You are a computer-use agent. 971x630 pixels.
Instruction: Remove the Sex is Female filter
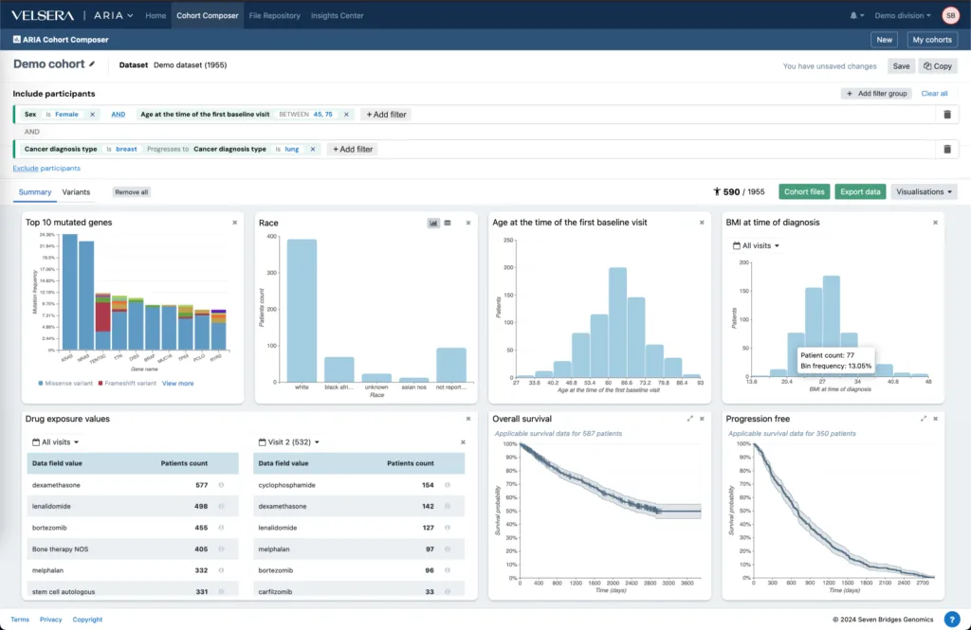[92, 115]
